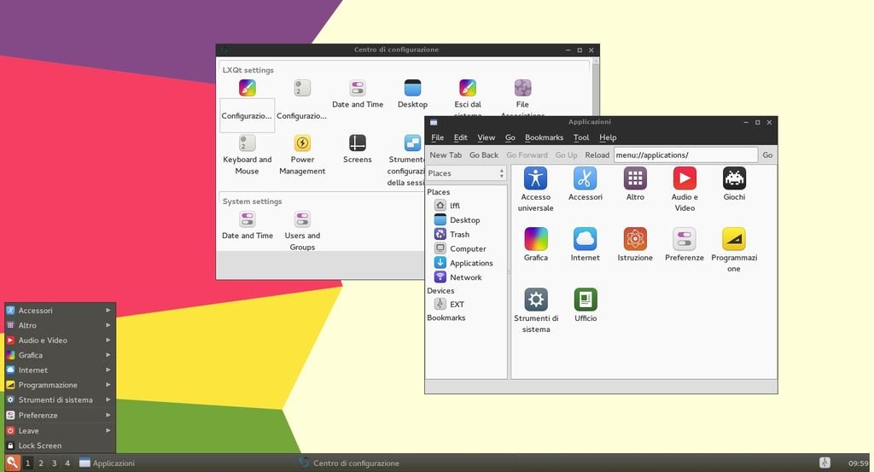Expand the Accessori submenu in start menu

pos(60,311)
